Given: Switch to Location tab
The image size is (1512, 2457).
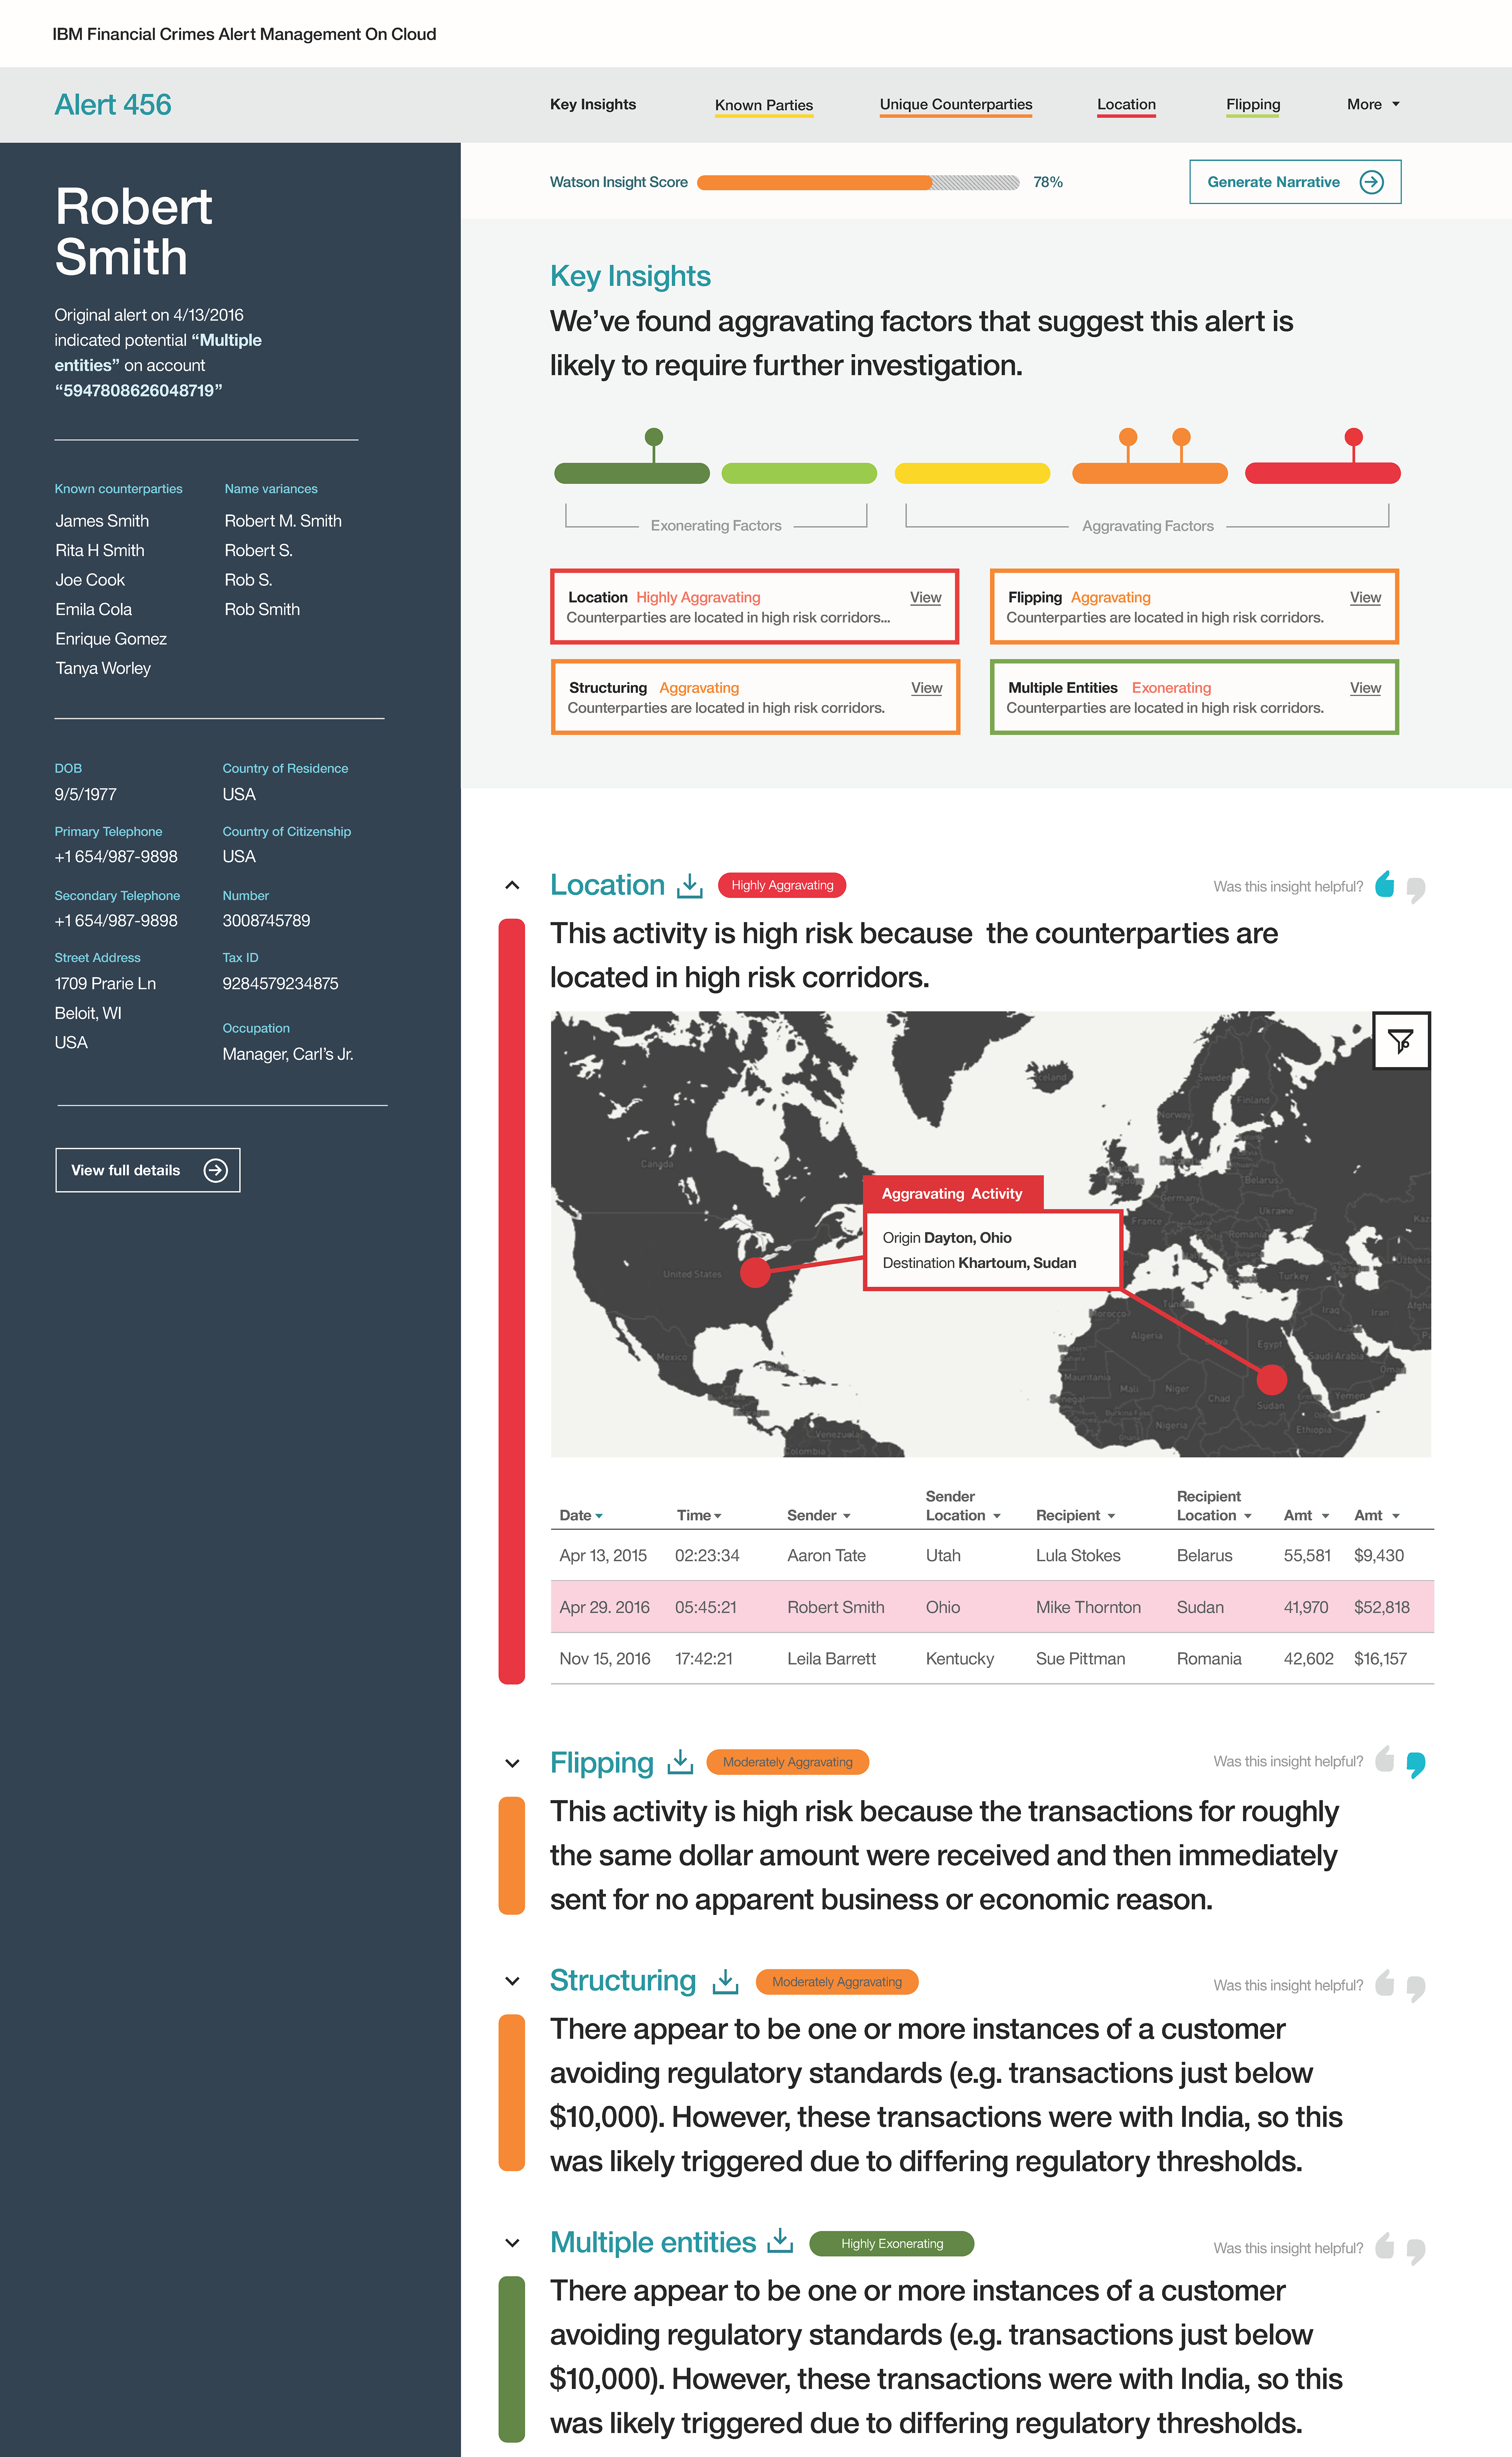Looking at the screenshot, I should 1126,105.
